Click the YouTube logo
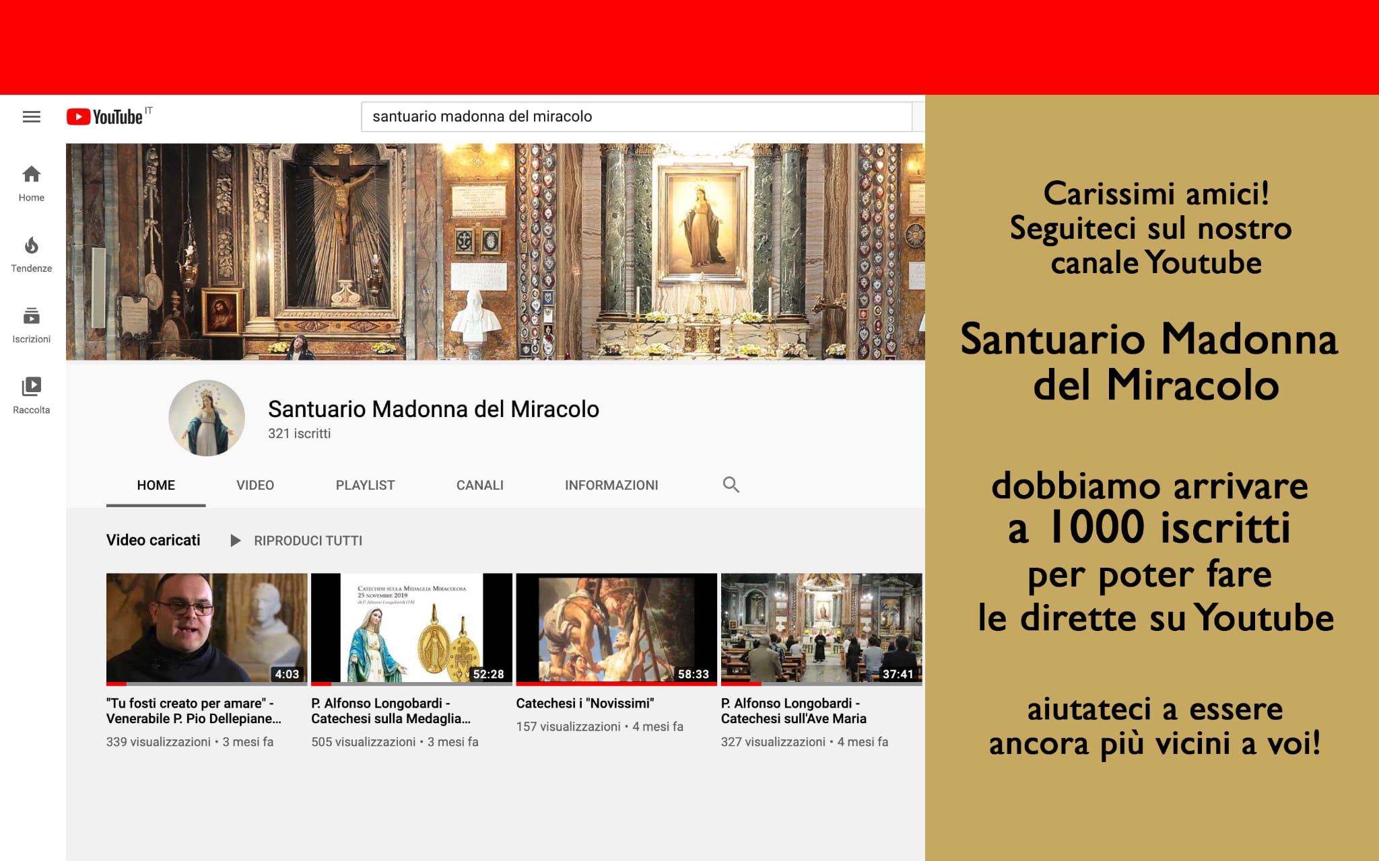The height and width of the screenshot is (861, 1379). point(105,116)
